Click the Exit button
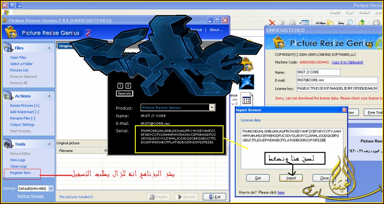Screen dimensions: 384x204 (x=215, y=197)
